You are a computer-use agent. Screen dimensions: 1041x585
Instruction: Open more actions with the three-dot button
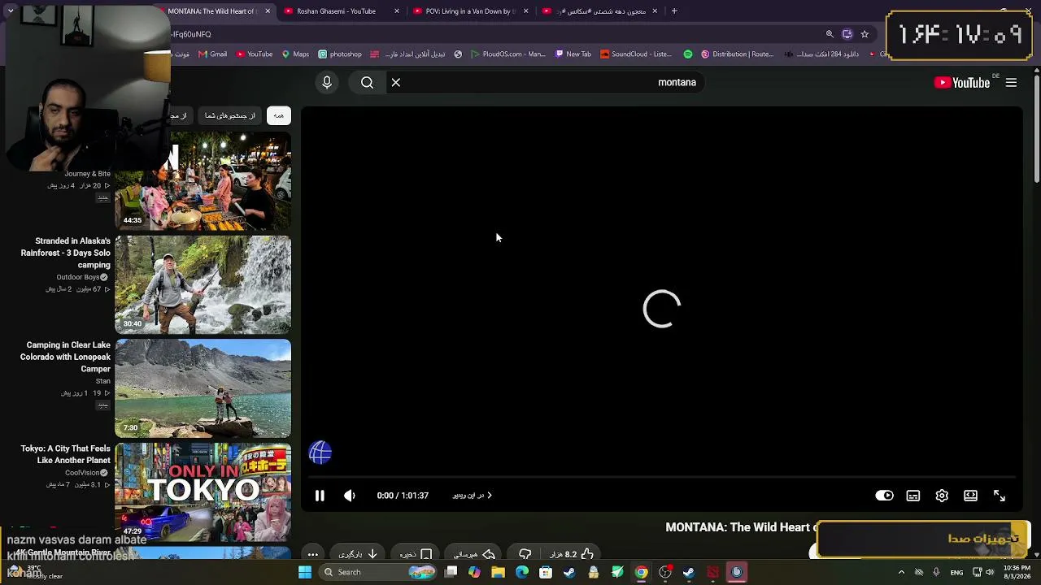[x=312, y=554]
